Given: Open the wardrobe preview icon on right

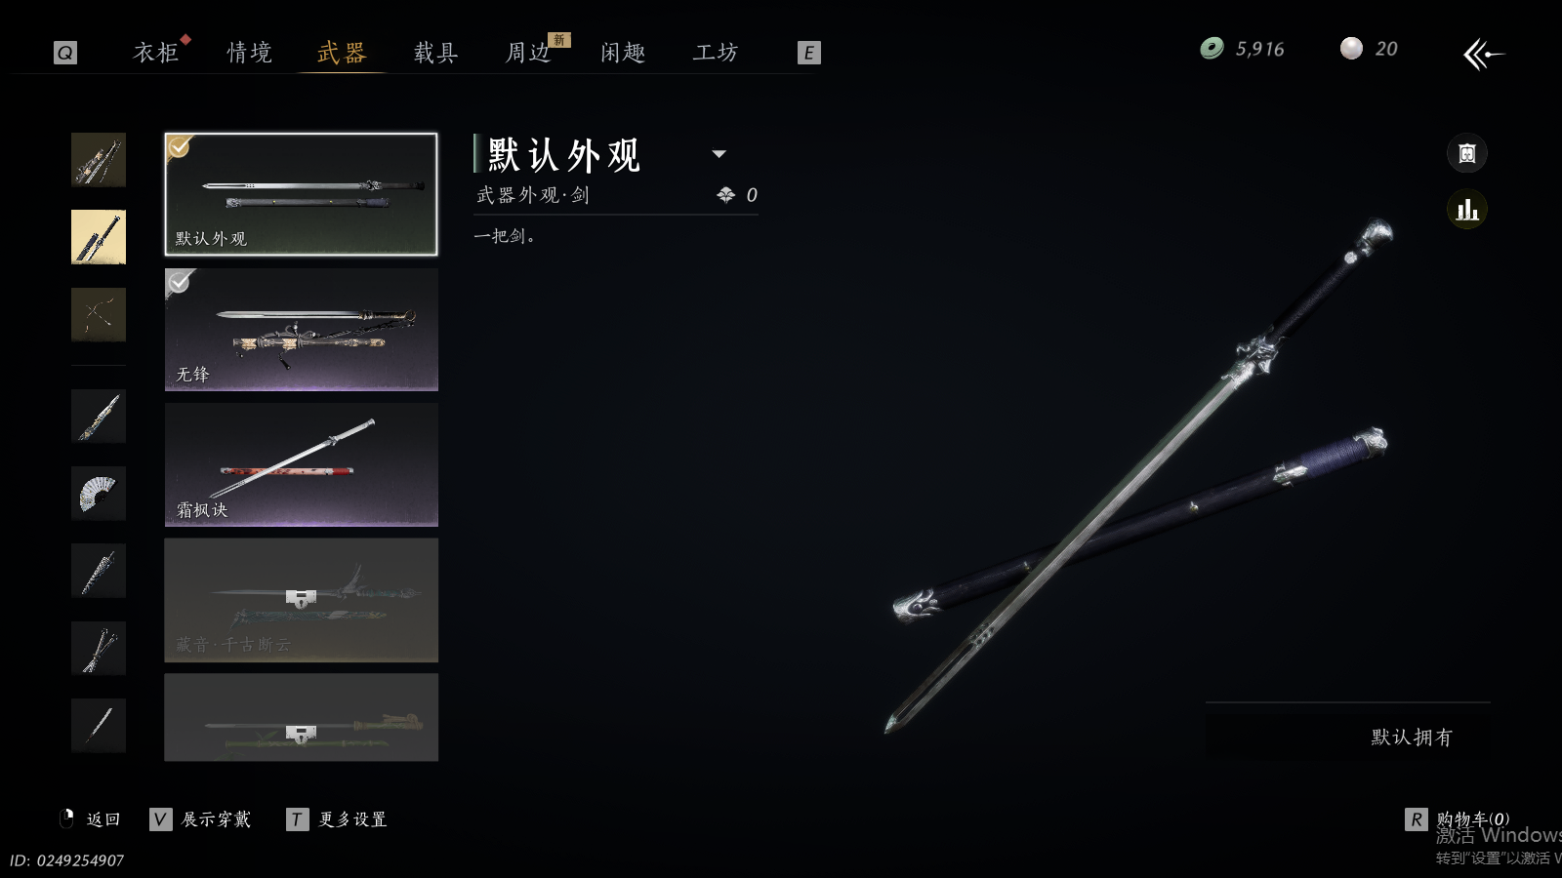Looking at the screenshot, I should [1466, 153].
